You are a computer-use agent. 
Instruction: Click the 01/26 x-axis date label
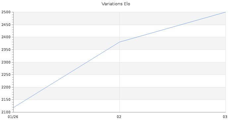coord(13,117)
